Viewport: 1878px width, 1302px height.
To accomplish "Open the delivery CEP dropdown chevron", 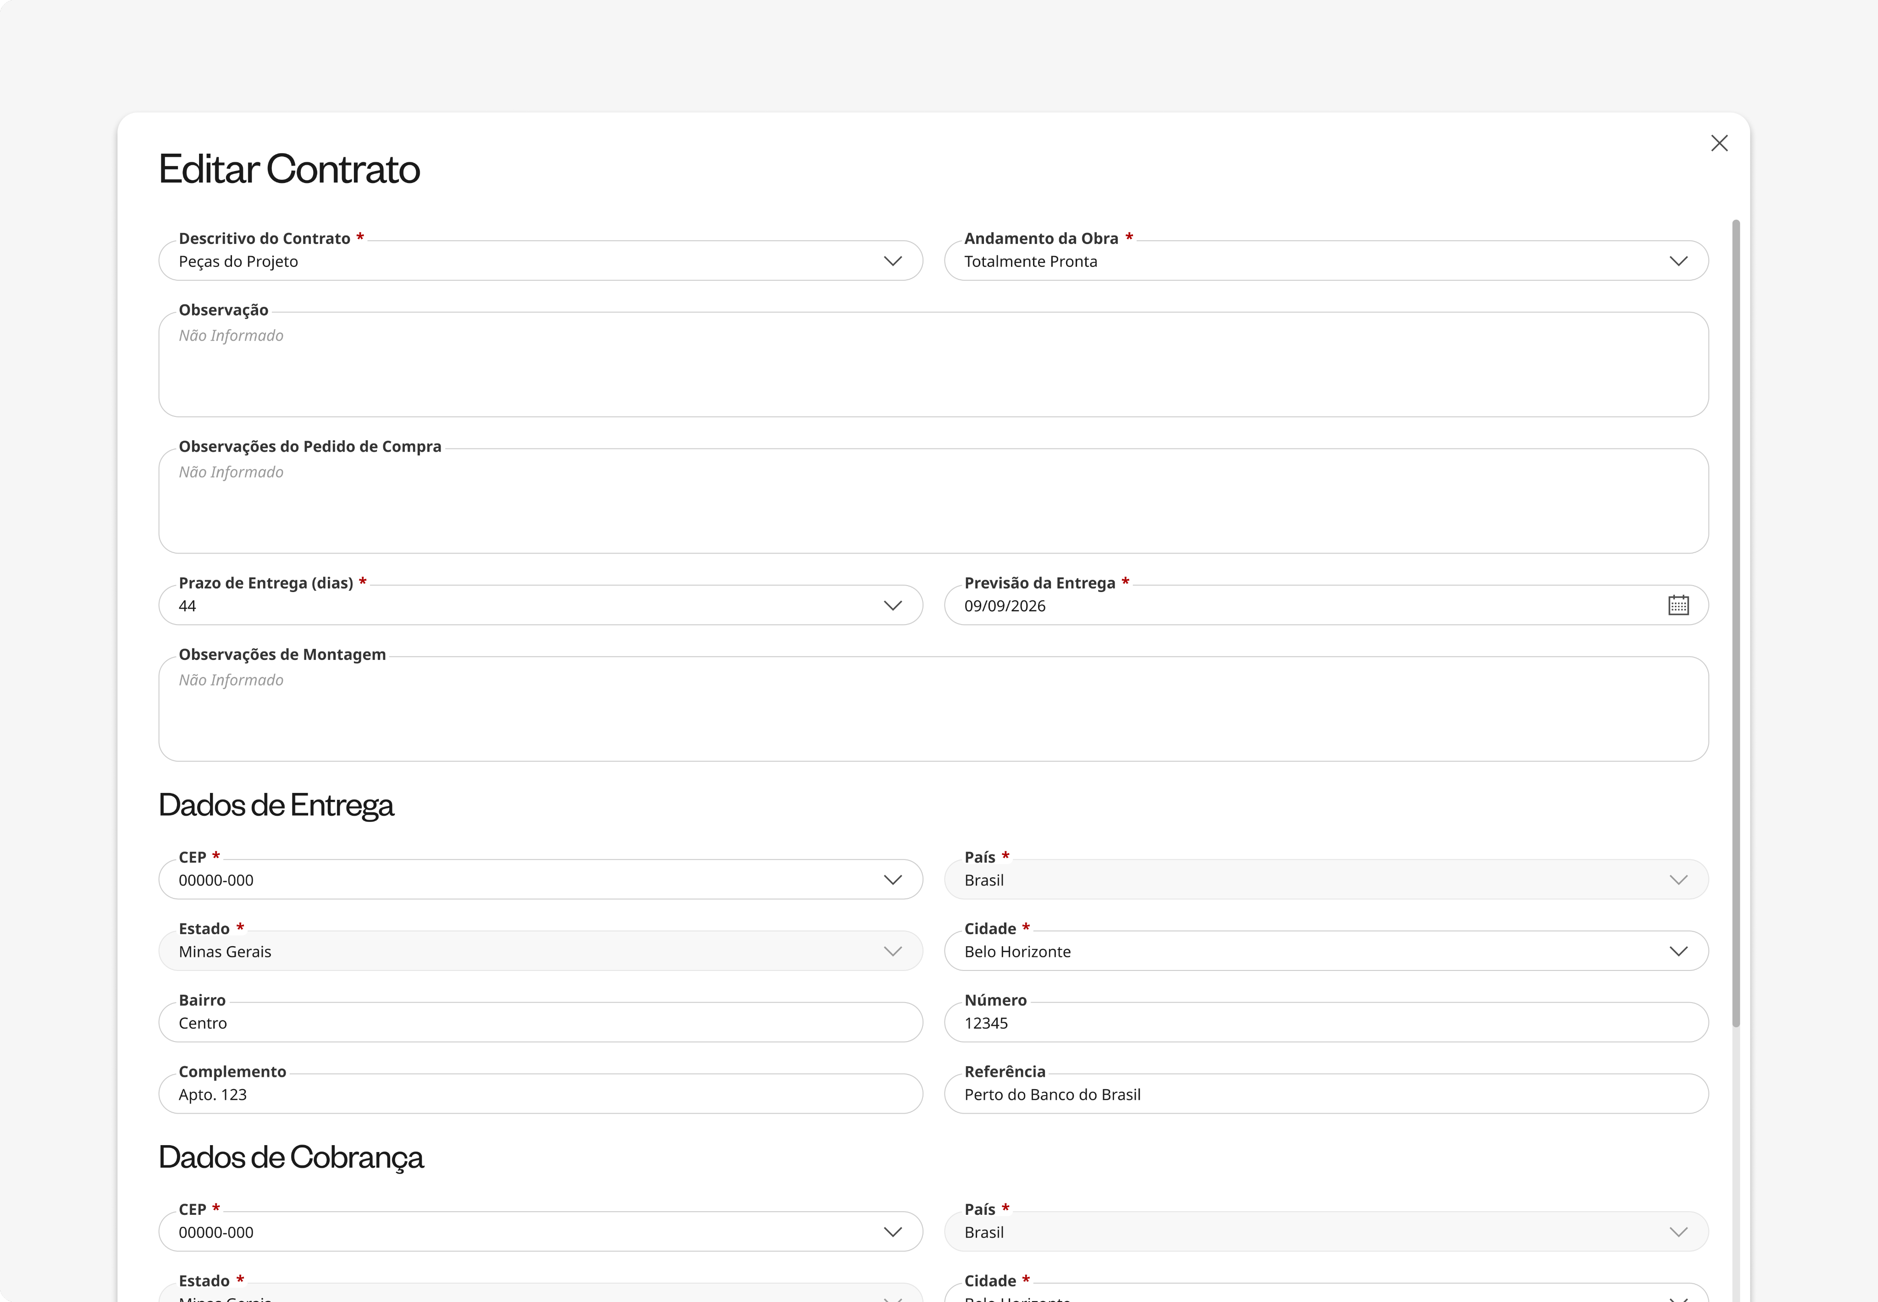I will click(x=893, y=880).
